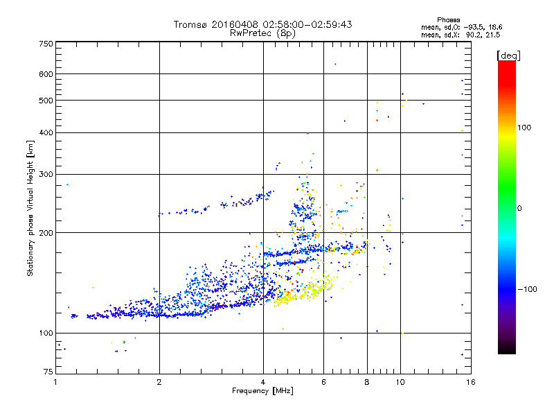
Task: Click the y-axis tick label '750'
Action: [46, 44]
